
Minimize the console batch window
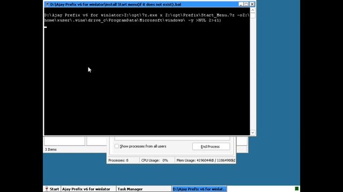click(x=241, y=4)
